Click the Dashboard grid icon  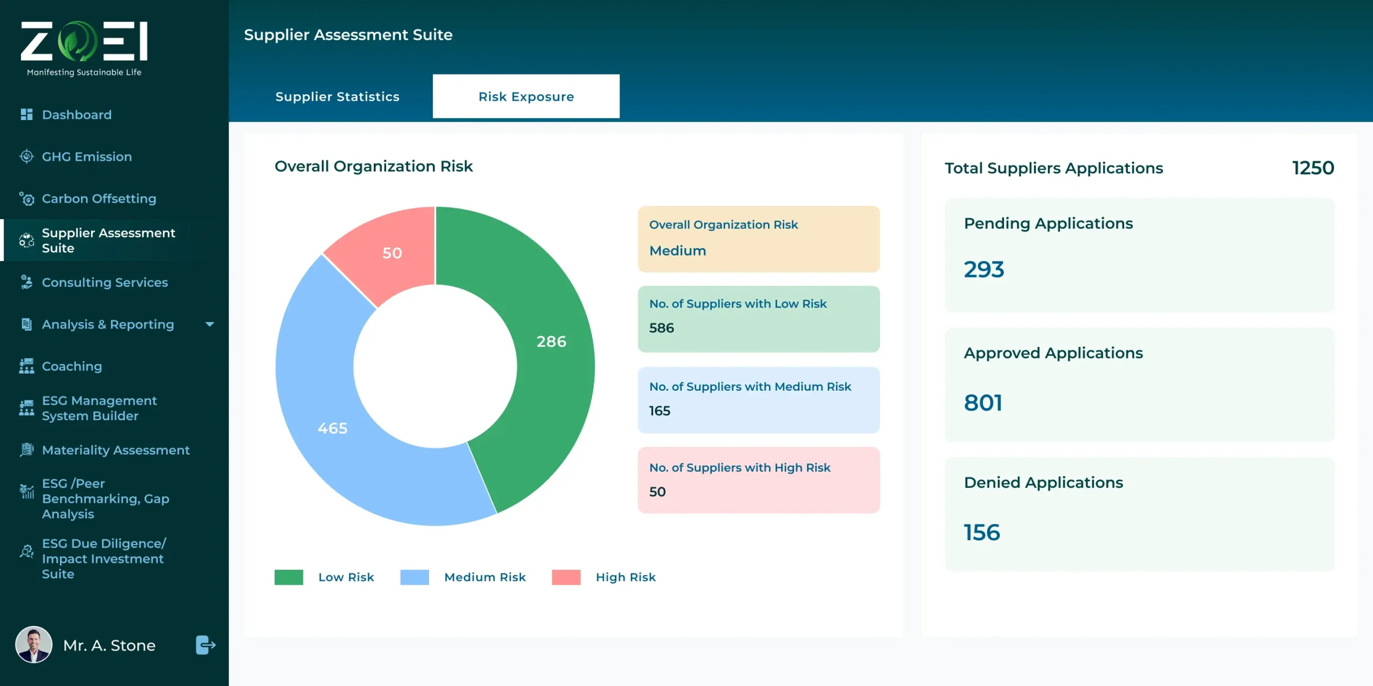point(26,114)
